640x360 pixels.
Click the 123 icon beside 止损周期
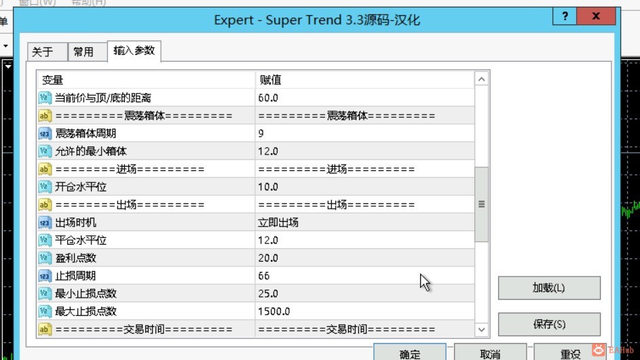click(45, 276)
